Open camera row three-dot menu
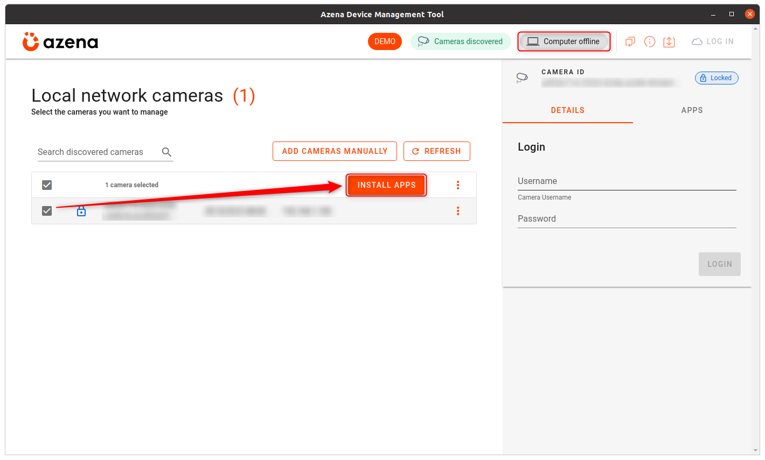 tap(458, 211)
